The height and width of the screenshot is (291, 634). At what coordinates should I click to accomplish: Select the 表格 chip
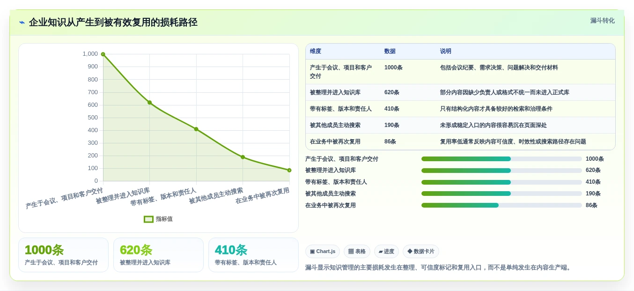(357, 252)
